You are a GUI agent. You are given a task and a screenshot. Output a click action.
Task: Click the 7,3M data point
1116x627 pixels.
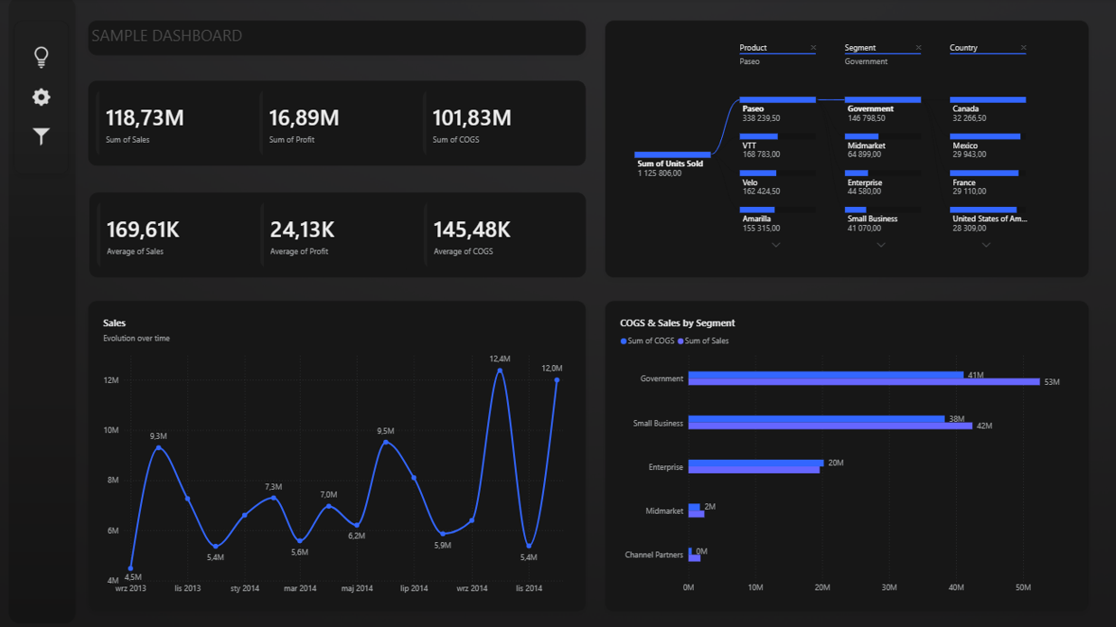(274, 498)
